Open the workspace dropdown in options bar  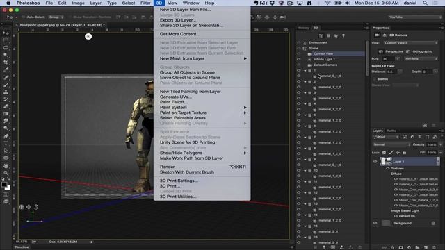click(414, 17)
